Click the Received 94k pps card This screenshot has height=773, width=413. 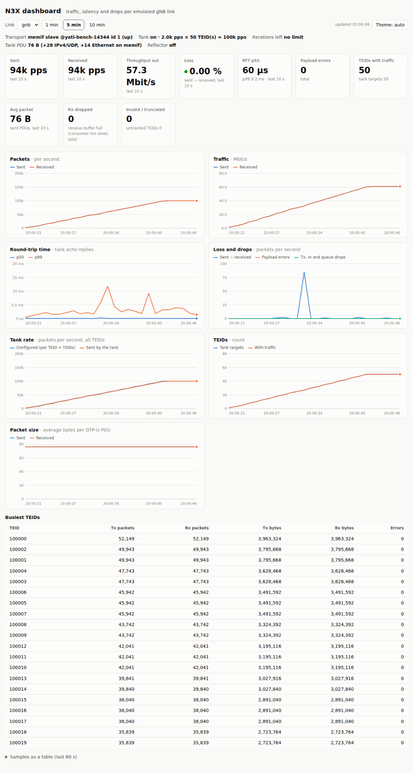pos(90,76)
